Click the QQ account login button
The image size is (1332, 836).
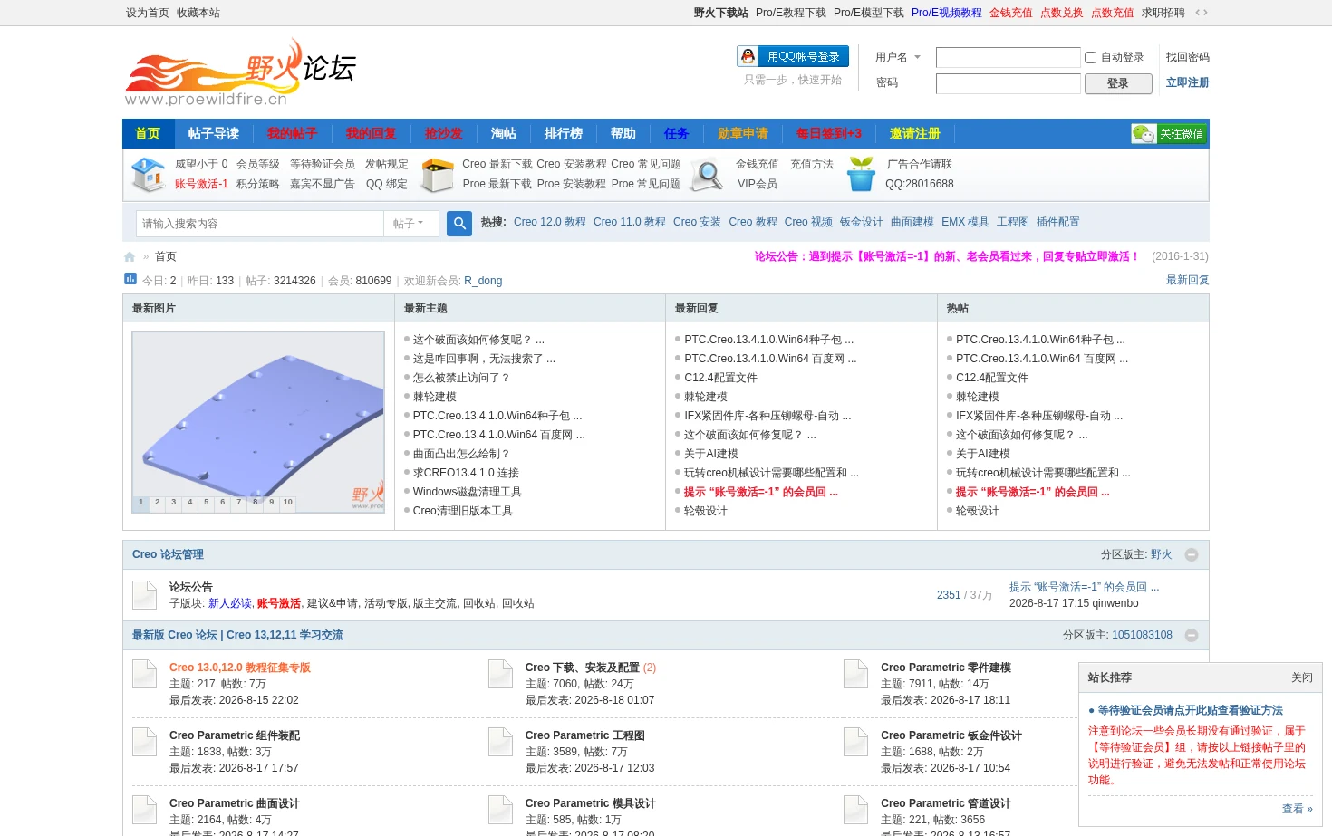793,56
